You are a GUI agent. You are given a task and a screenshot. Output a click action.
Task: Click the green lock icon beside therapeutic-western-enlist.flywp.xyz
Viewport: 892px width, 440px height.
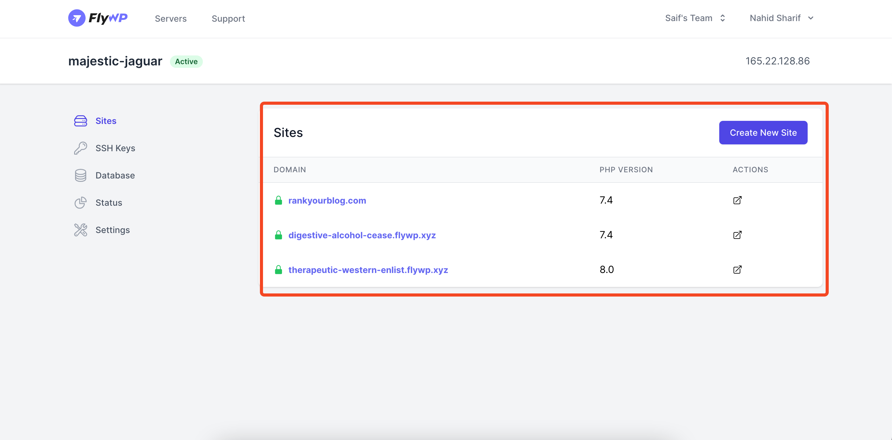pos(279,270)
